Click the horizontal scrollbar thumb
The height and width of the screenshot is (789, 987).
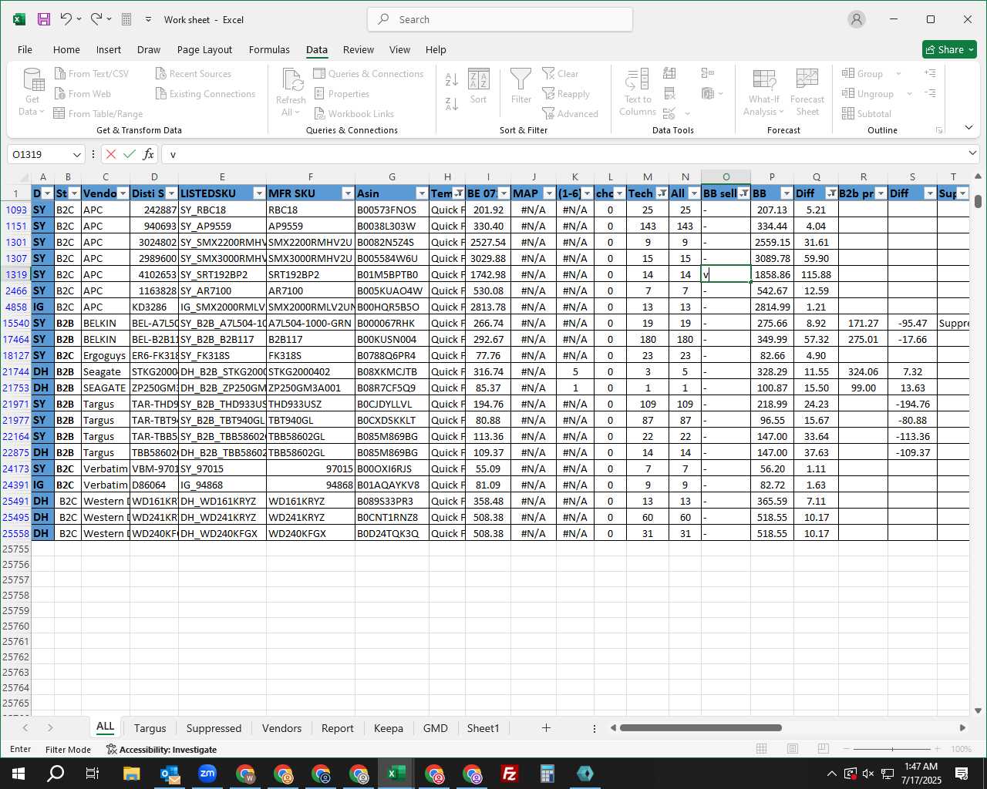700,727
